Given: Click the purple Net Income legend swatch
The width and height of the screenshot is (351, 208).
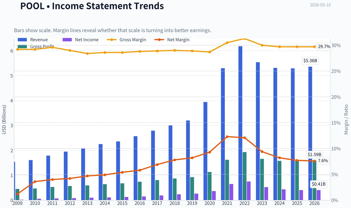Looking at the screenshot, I should (x=67, y=40).
